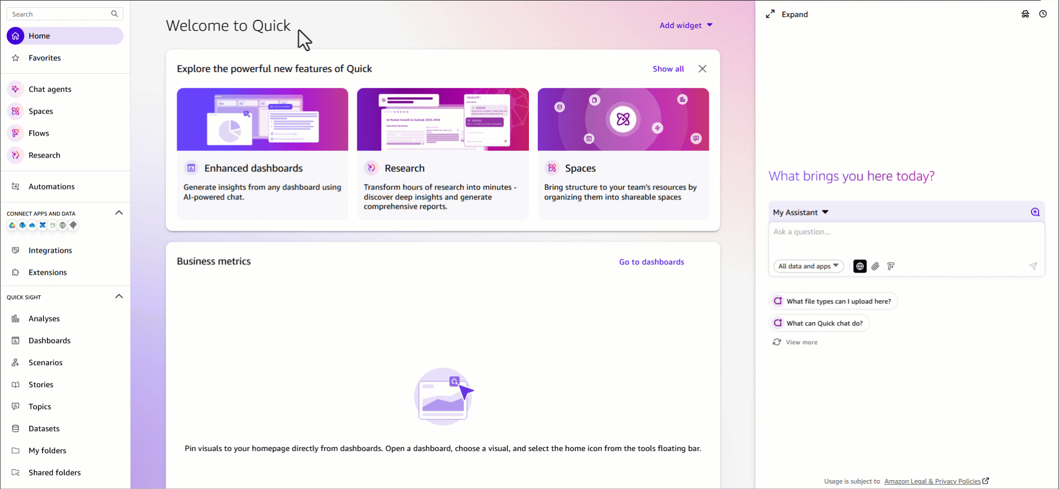Click the new chat icon beside My Assistant

(1035, 212)
